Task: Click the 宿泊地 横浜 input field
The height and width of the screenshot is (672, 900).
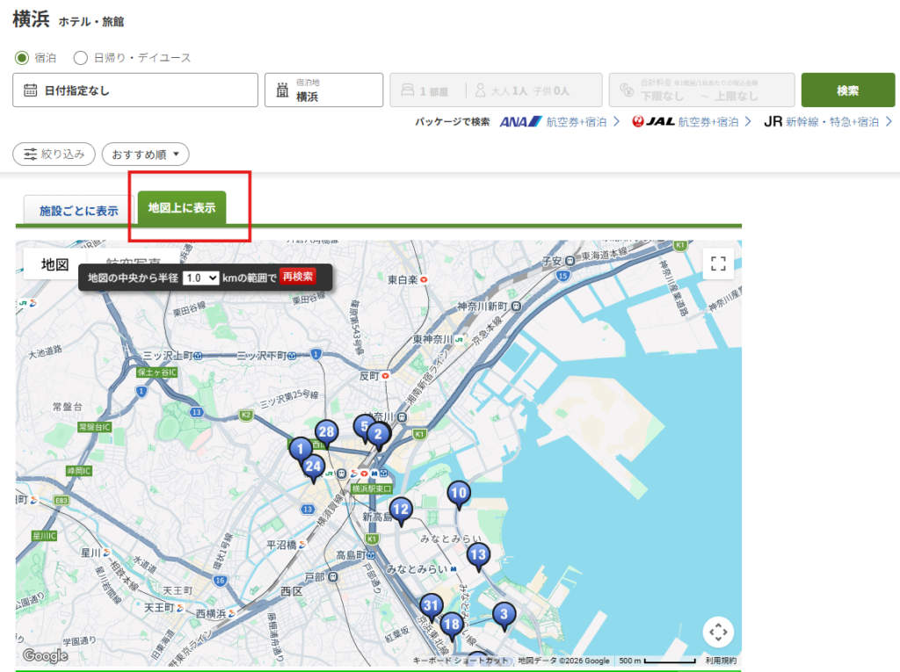Action: click(324, 90)
